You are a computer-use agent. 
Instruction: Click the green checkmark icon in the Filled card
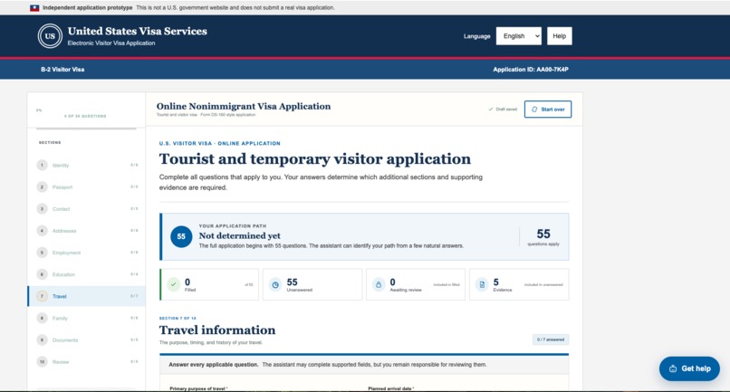point(174,284)
